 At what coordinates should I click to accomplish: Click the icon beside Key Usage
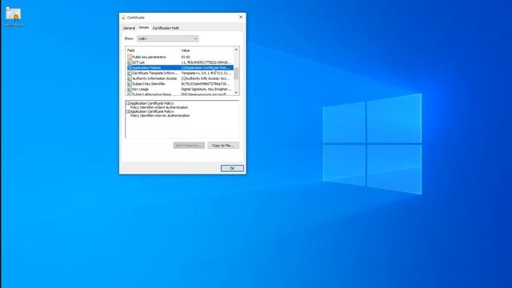[x=130, y=89]
